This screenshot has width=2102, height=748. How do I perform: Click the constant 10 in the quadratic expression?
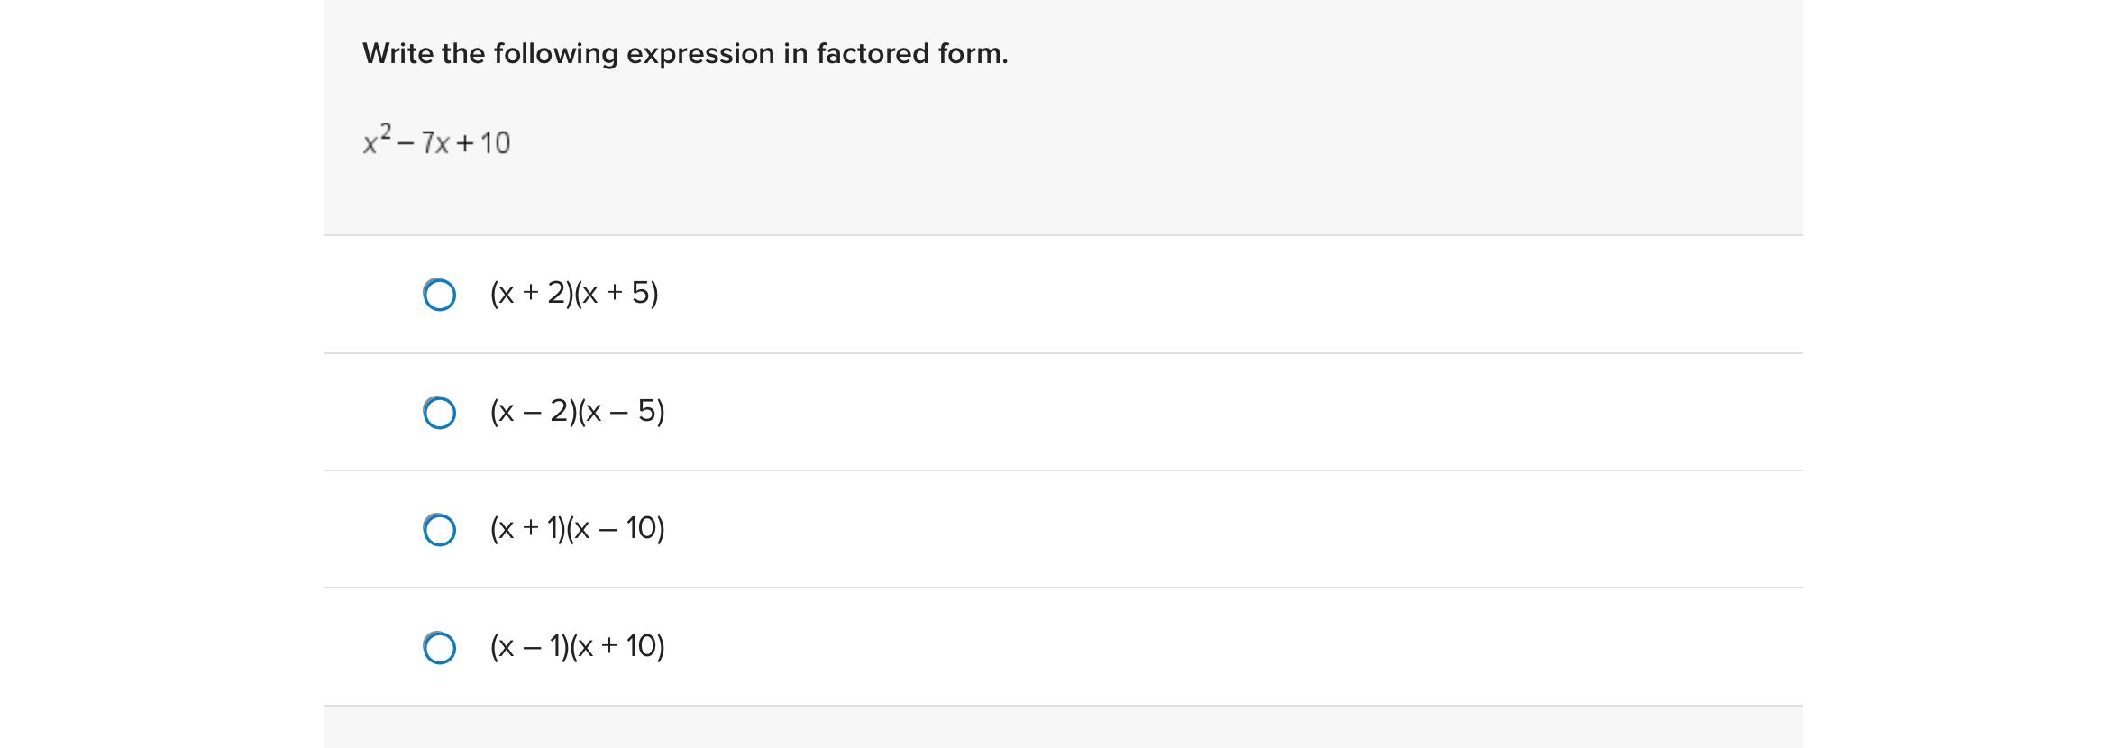495,143
